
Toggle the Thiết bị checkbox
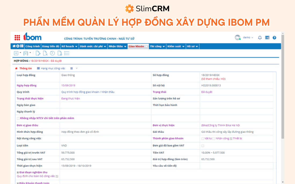click(231, 139)
